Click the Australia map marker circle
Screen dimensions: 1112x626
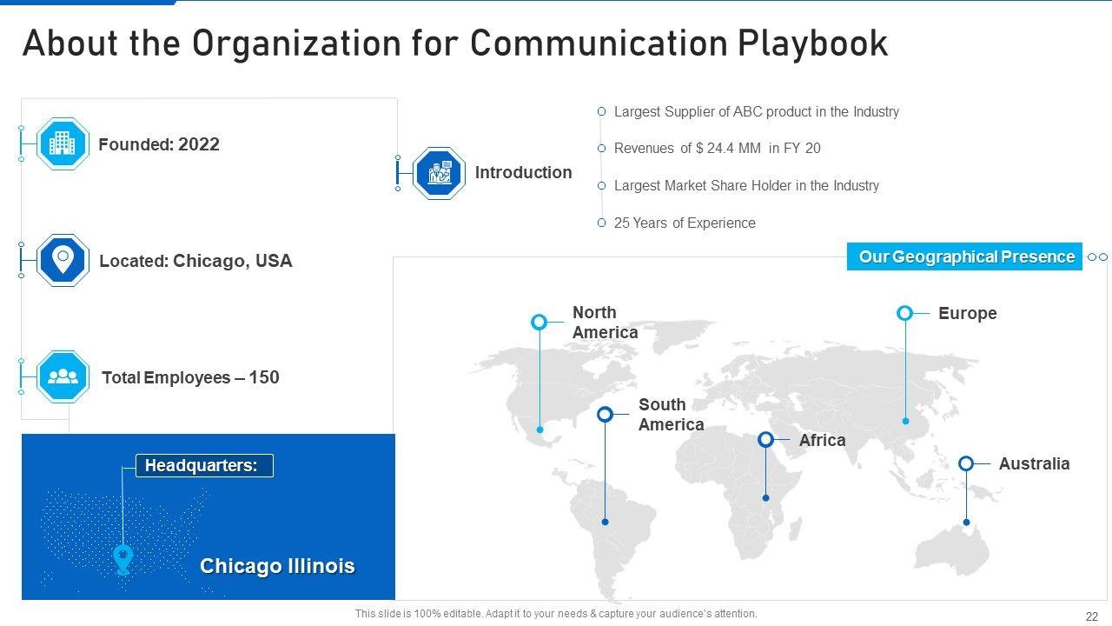pos(966,463)
